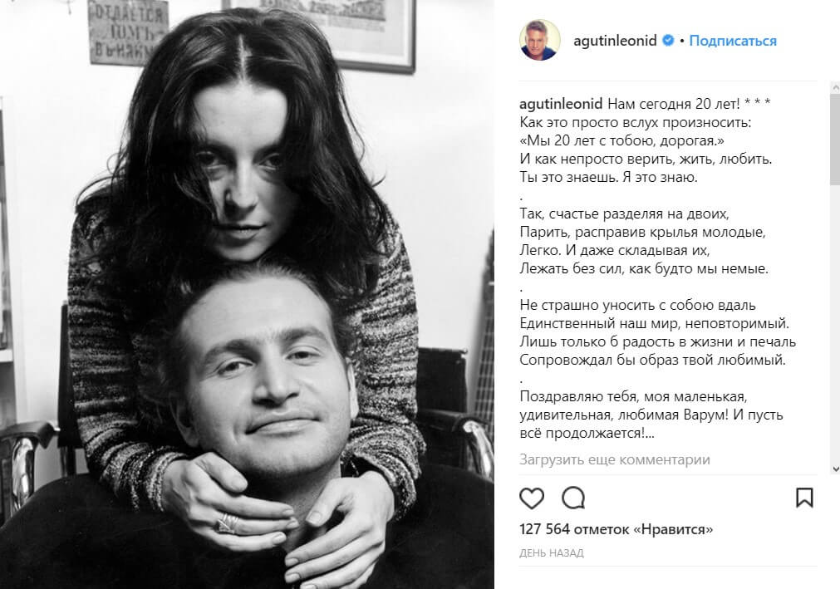Like the post with the heart icon
Viewport: 840px width, 589px height.
[x=532, y=498]
